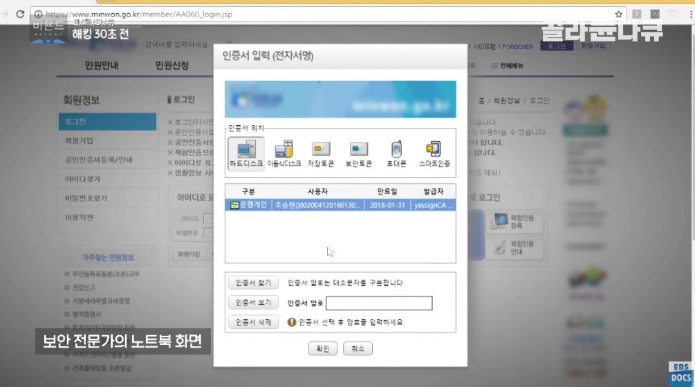Image resolution: width=695 pixels, height=387 pixels.
Task: Select the 하드디스크 certificate location icon
Action: tap(246, 153)
